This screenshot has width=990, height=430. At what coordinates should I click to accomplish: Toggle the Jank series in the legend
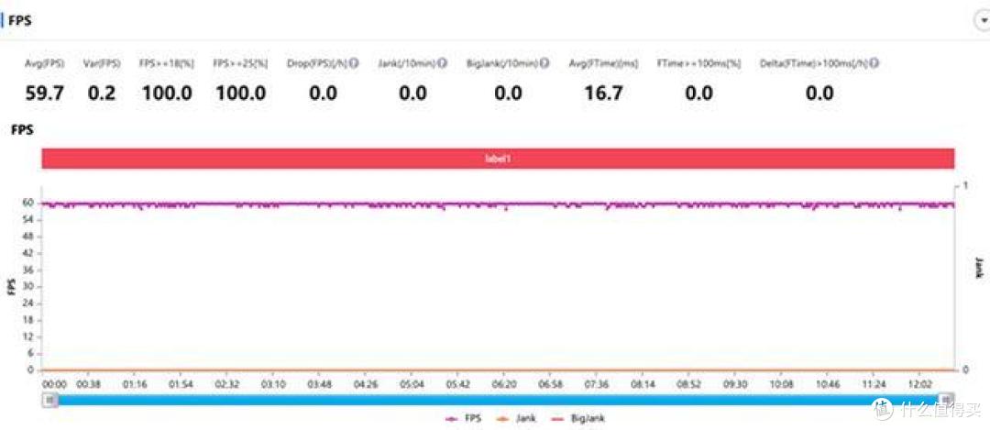pos(516,419)
